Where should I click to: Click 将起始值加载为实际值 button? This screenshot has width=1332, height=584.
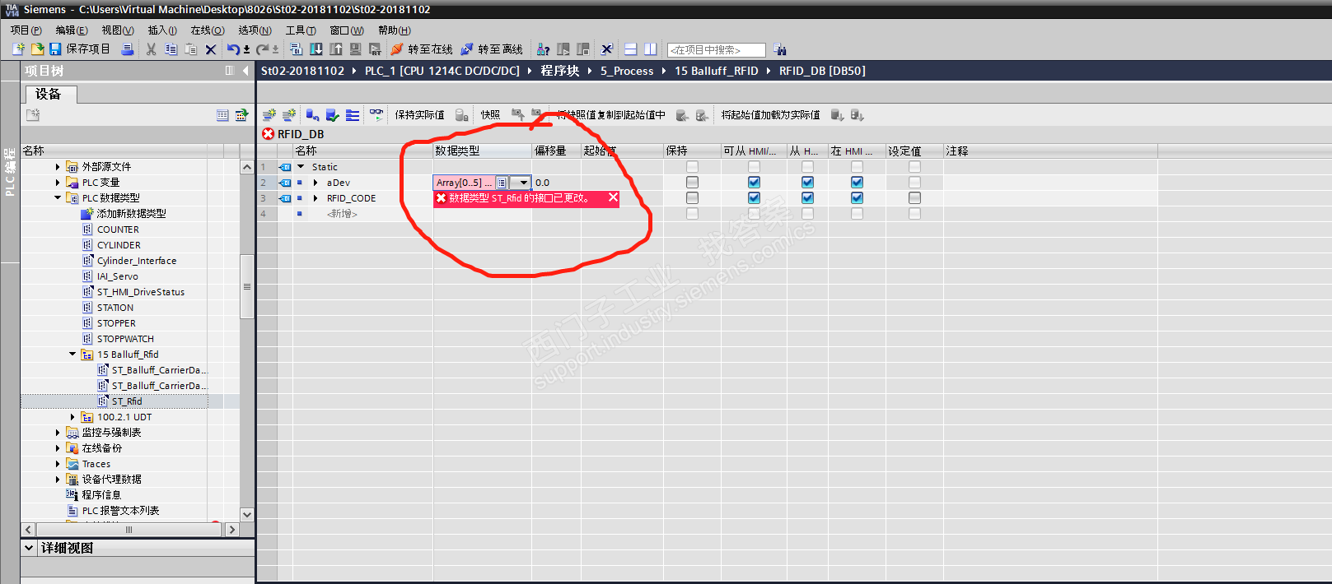click(770, 115)
